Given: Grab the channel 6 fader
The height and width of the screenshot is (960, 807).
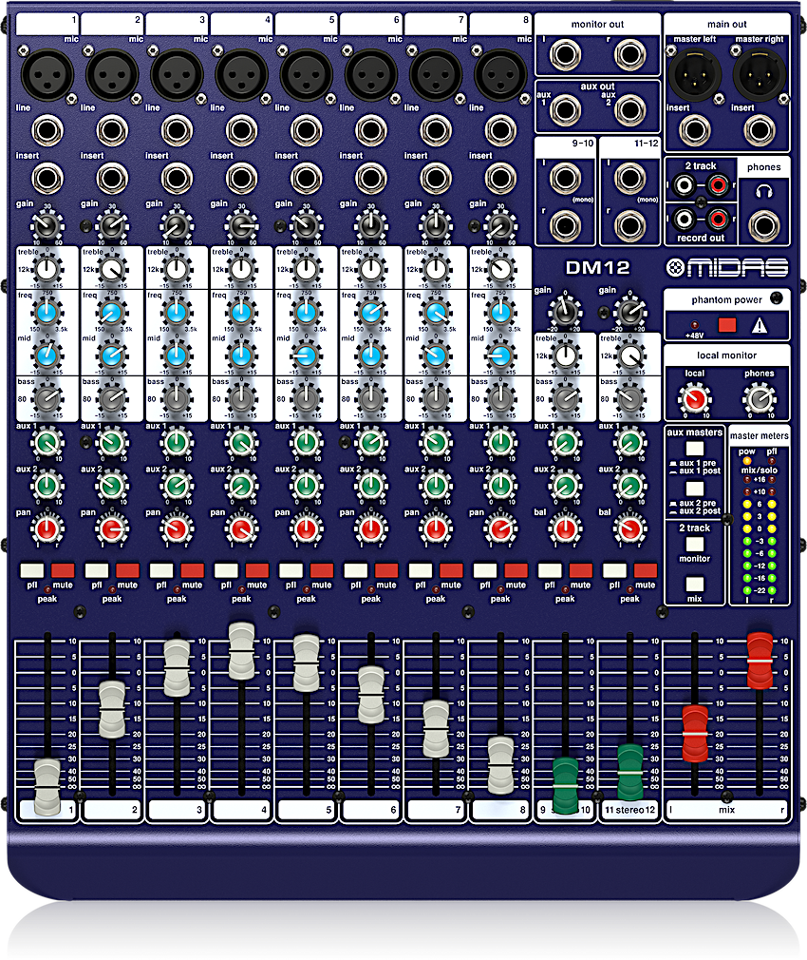Looking at the screenshot, I should 370,694.
